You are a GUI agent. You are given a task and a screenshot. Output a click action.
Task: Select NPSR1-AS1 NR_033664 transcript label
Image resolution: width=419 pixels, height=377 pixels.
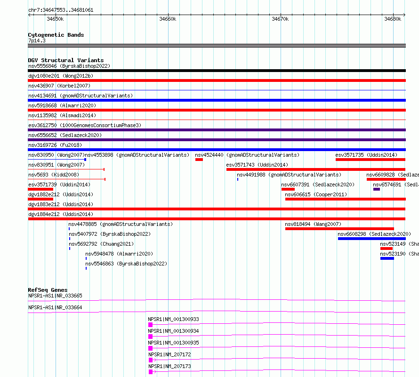(55, 307)
